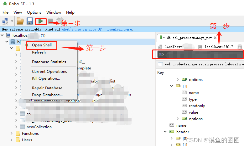Choose Refresh from context menu
This screenshot has width=244, height=146.
coord(39,52)
